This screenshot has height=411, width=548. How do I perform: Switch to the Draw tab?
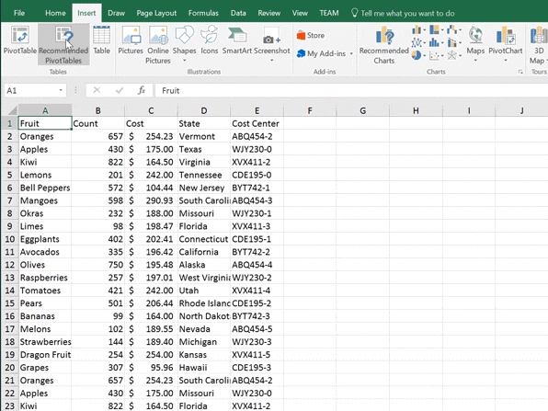[x=116, y=13]
